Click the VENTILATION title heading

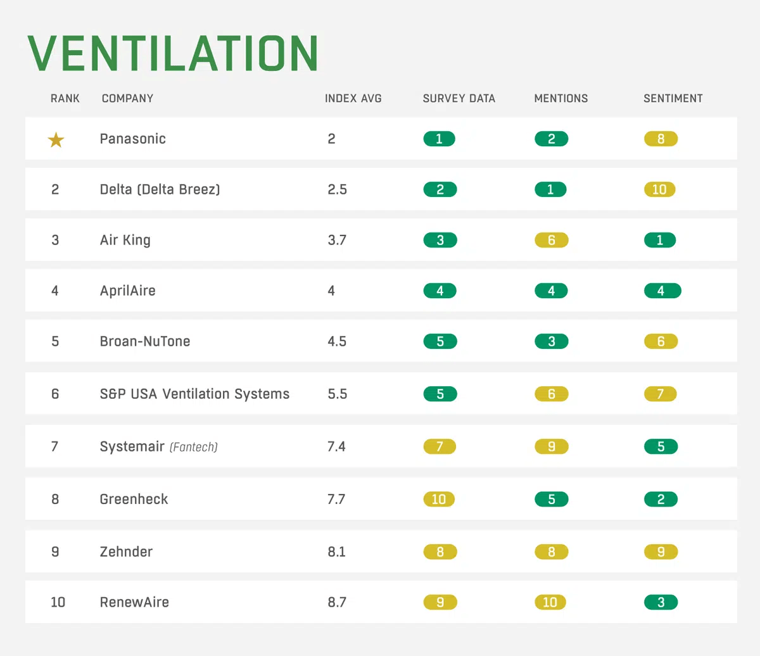(x=173, y=53)
